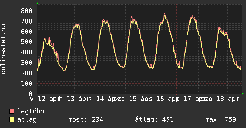Click the yellow átlag legend swatch

pos(12,120)
